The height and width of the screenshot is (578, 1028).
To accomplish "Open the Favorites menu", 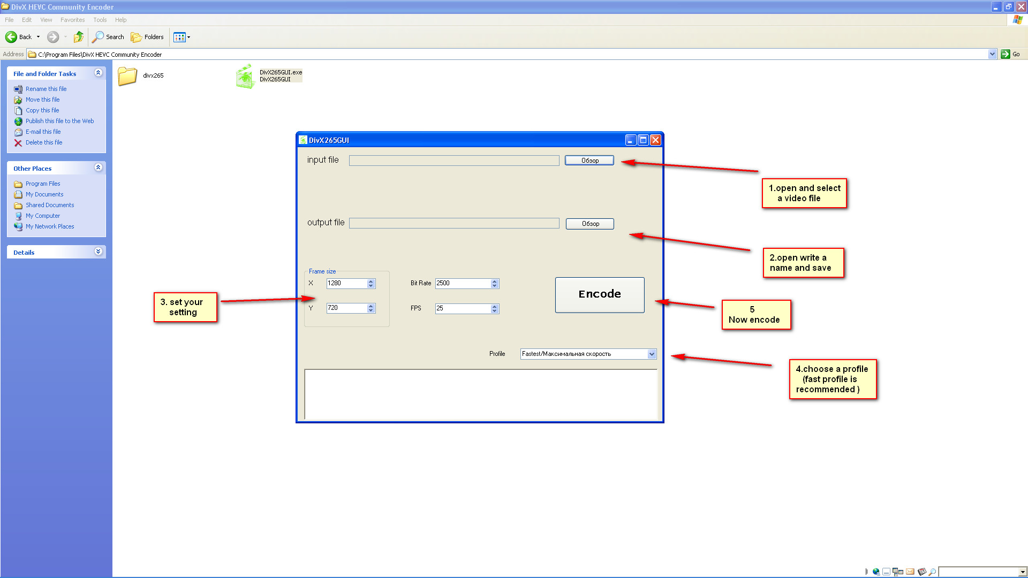I will click(72, 20).
